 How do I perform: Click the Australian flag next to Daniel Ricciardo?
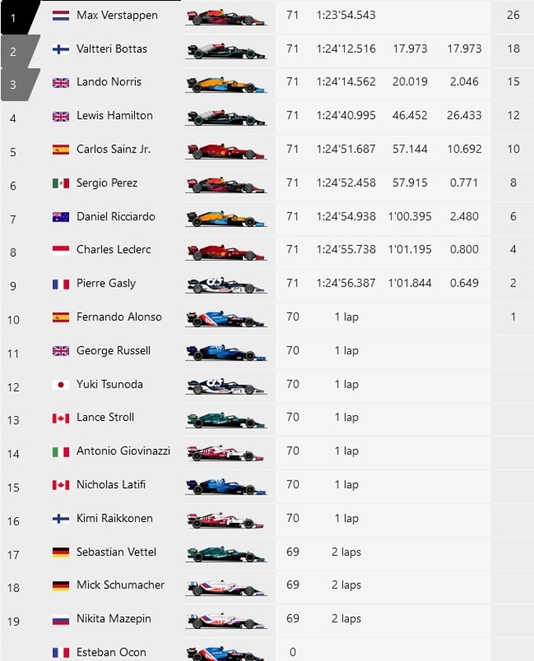(60, 217)
